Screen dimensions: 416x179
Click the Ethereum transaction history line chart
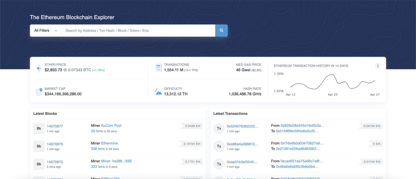pos(332,82)
